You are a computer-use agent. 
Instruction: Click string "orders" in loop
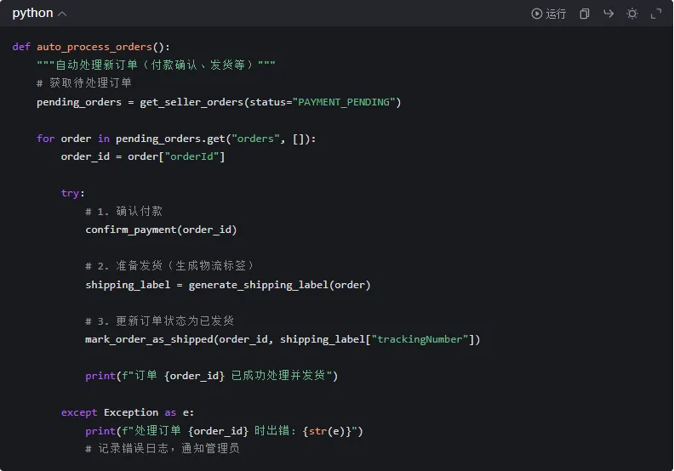pos(256,139)
